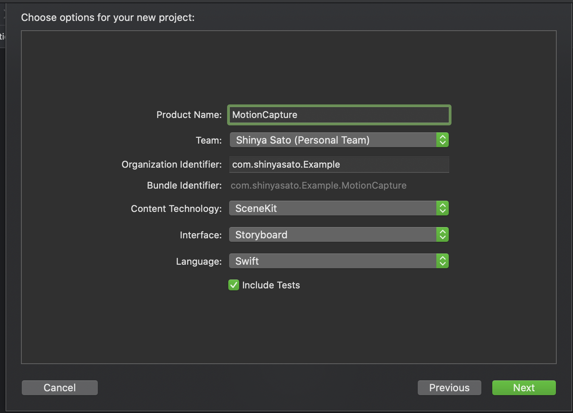Proceed by clicking the Next button
The image size is (573, 413).
pos(524,388)
